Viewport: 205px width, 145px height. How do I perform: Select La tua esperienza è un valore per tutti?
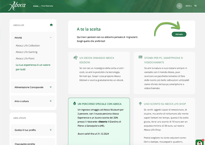(33, 67)
